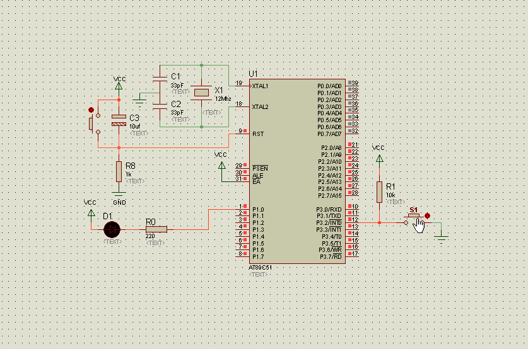Click the 33pF value under C2
Screen dimensions: 528x349
[177, 113]
